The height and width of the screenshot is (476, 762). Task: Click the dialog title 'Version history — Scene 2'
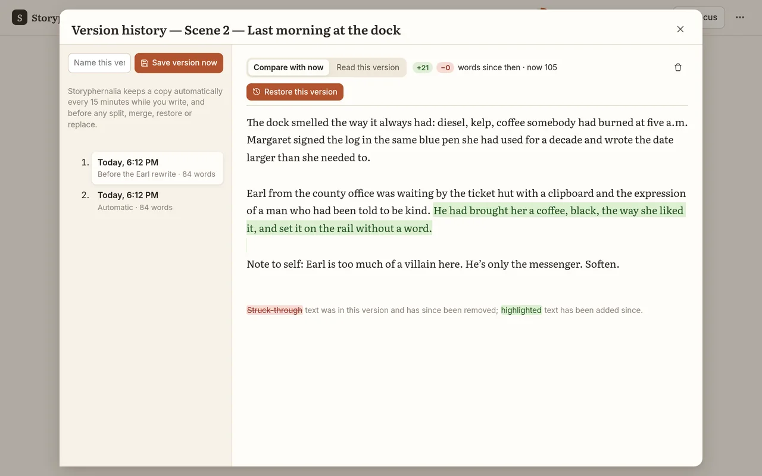[236, 30]
